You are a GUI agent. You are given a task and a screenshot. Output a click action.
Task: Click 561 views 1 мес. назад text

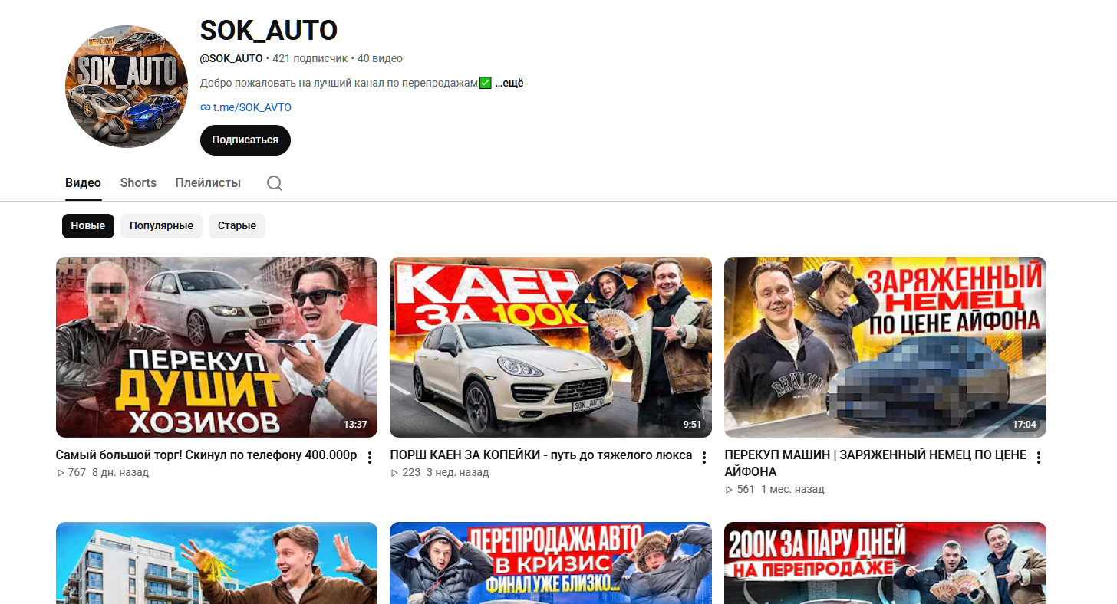774,489
